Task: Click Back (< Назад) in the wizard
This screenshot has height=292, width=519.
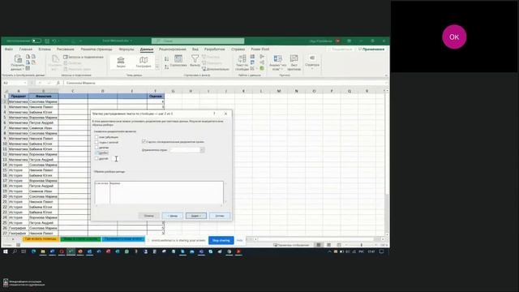Action: (x=173, y=216)
